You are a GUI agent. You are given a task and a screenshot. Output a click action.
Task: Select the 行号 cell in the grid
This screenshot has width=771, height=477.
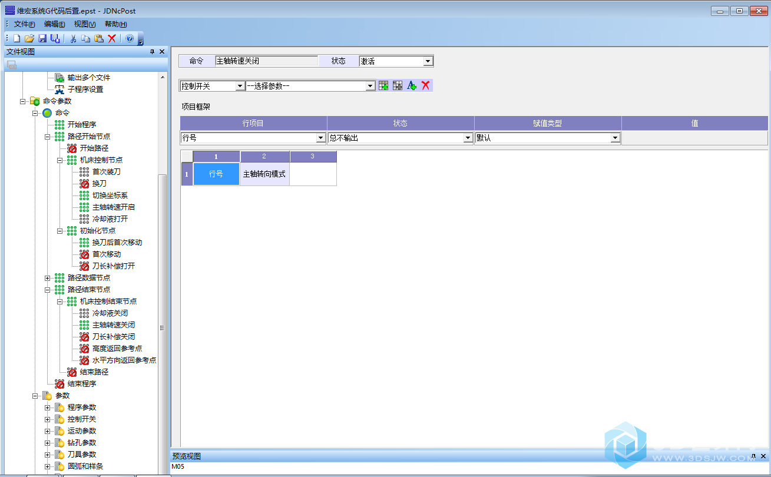(216, 174)
